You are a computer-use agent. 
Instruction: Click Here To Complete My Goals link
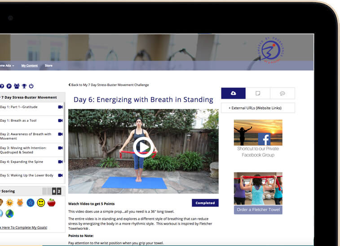[x=23, y=228]
